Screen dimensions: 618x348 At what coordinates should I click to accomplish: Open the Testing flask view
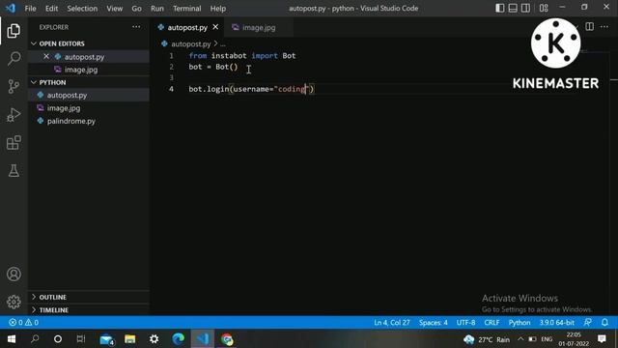pos(14,171)
